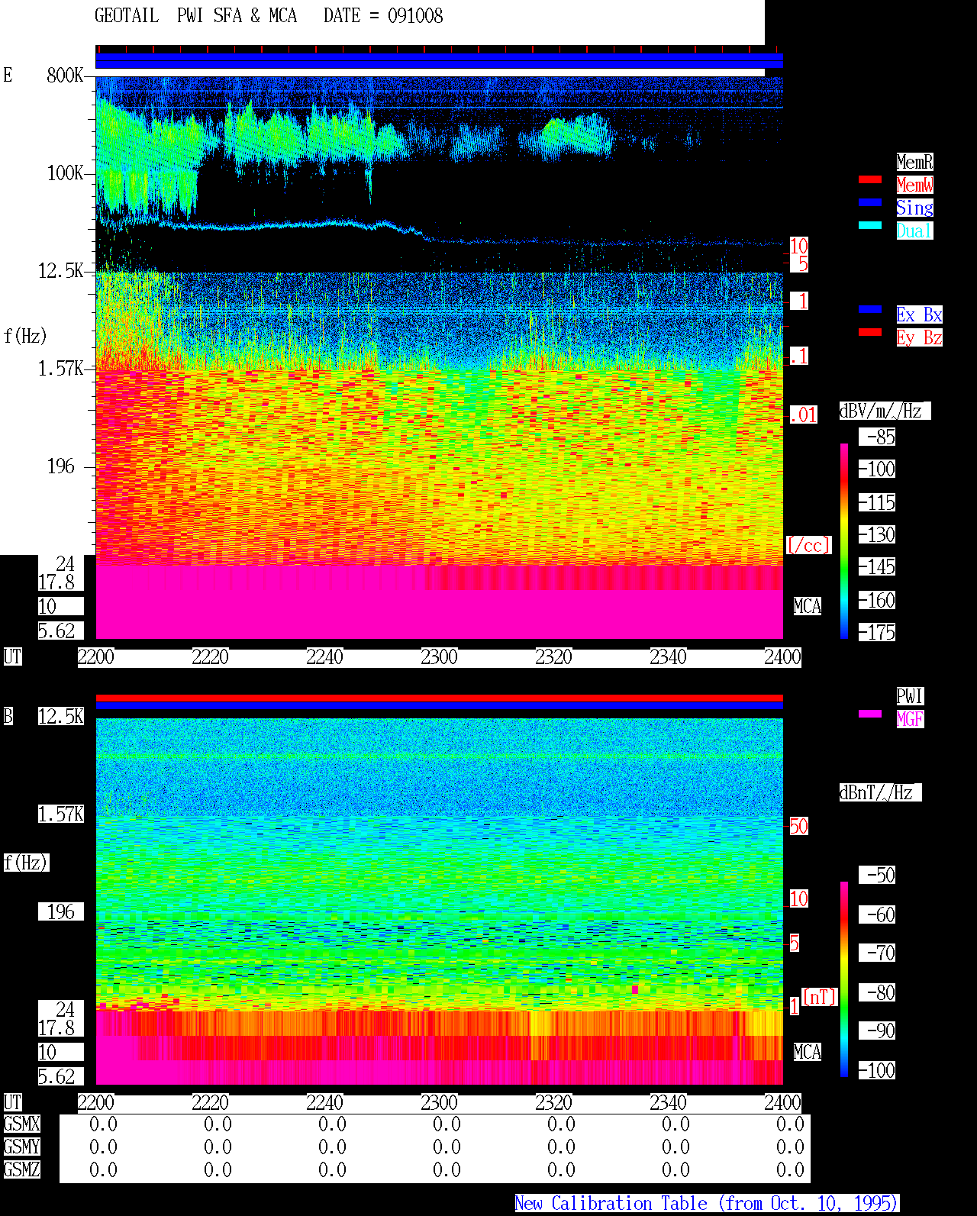Click the B panel 1.57K axis label
Image resolution: width=977 pixels, height=1216 pixels.
click(x=61, y=814)
